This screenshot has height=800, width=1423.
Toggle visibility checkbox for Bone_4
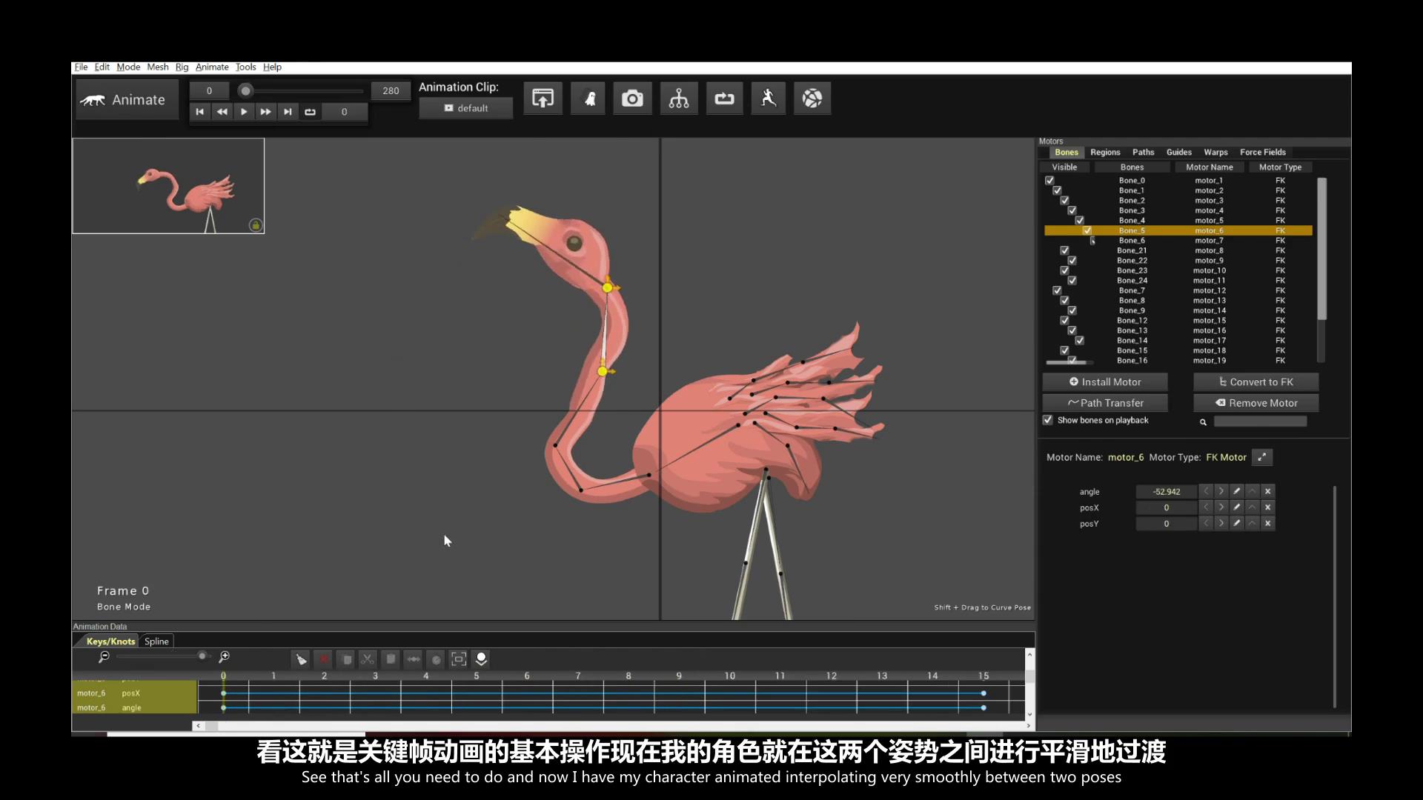click(x=1079, y=221)
